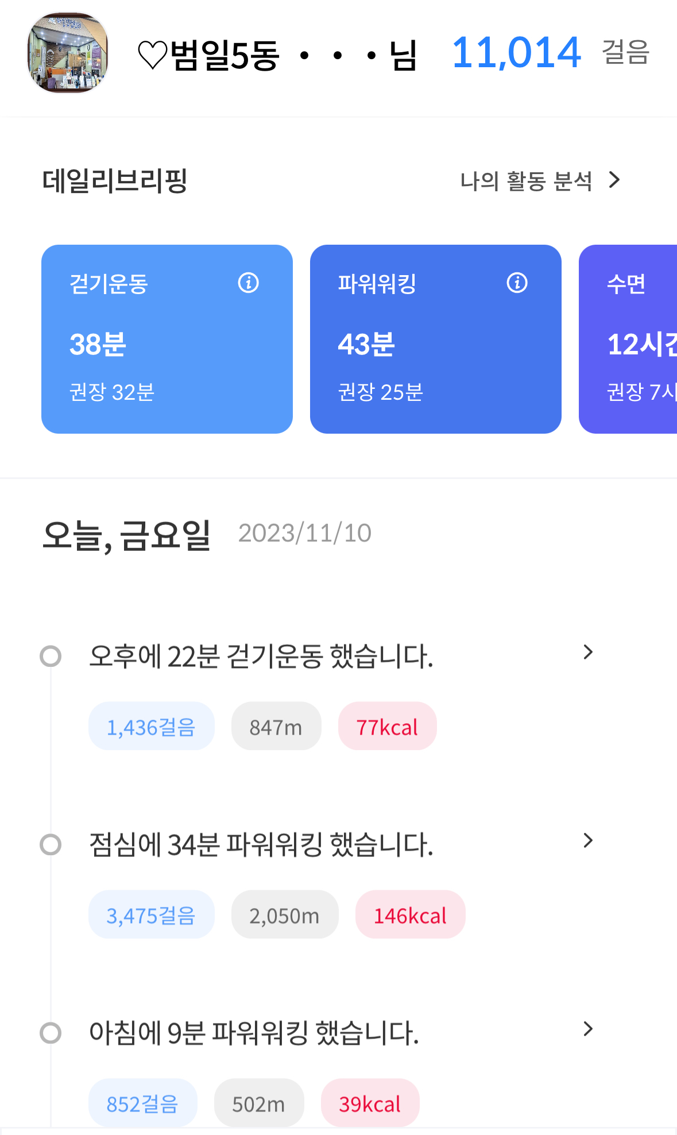Image resolution: width=677 pixels, height=1135 pixels.
Task: Tap the 77kcal calorie badge
Action: (x=387, y=727)
